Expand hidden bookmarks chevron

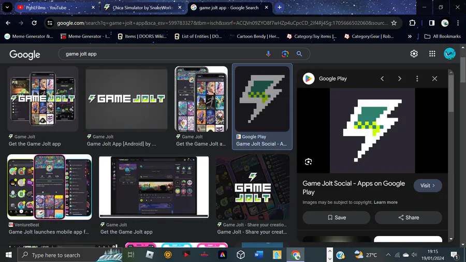coord(410,36)
